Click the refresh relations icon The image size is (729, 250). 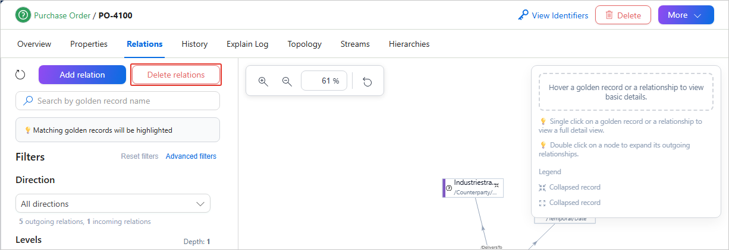click(x=20, y=75)
